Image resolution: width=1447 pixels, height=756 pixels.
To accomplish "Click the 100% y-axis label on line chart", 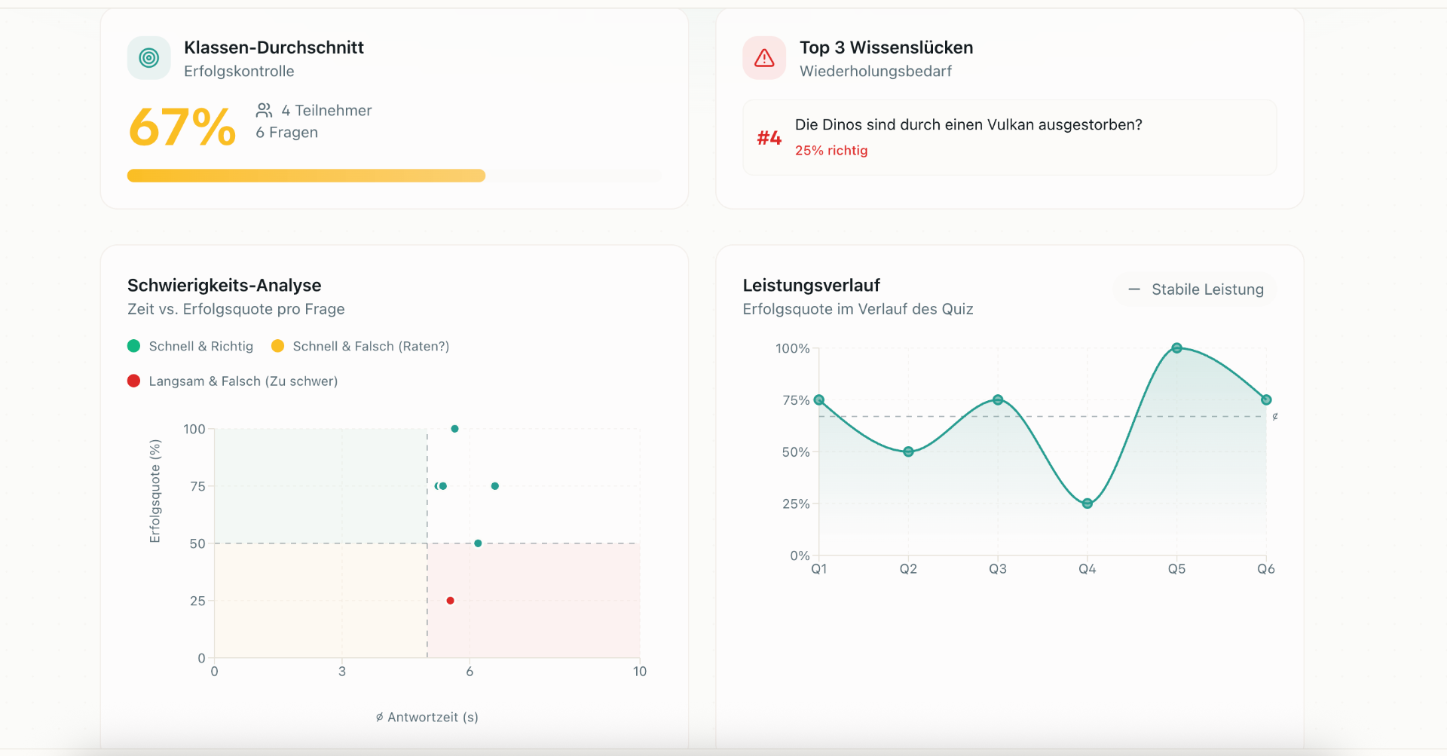I will (x=793, y=349).
